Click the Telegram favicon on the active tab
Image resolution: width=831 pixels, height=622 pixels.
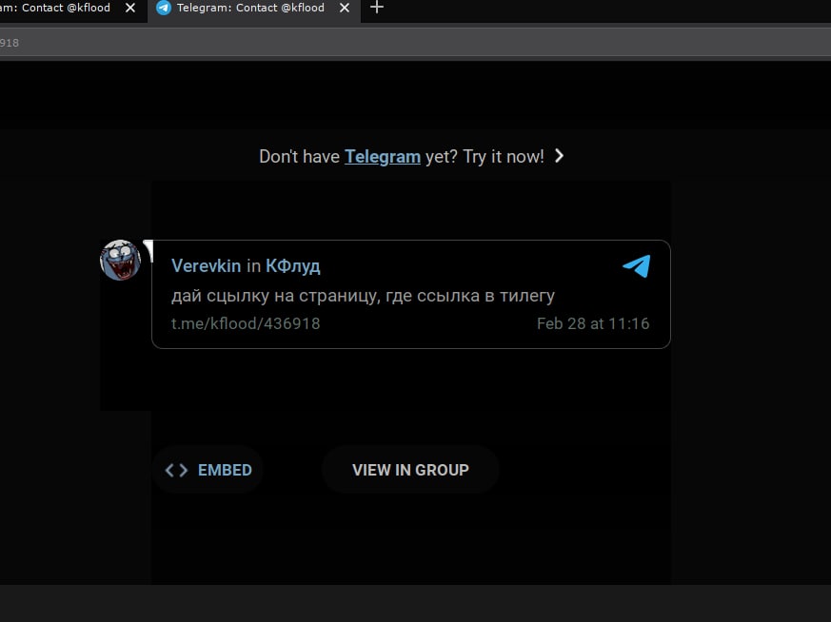click(x=164, y=8)
